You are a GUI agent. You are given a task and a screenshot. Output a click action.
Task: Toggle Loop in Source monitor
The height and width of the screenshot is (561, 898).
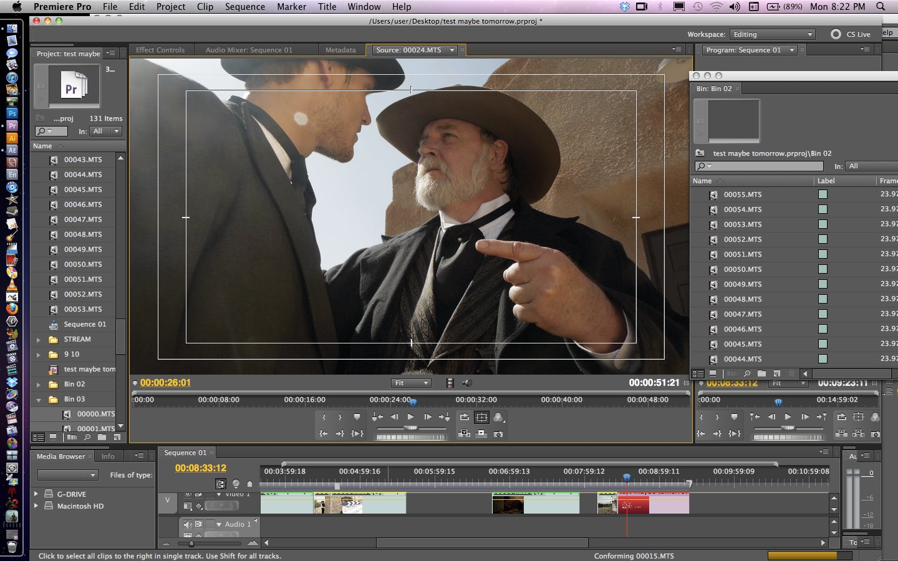(465, 417)
